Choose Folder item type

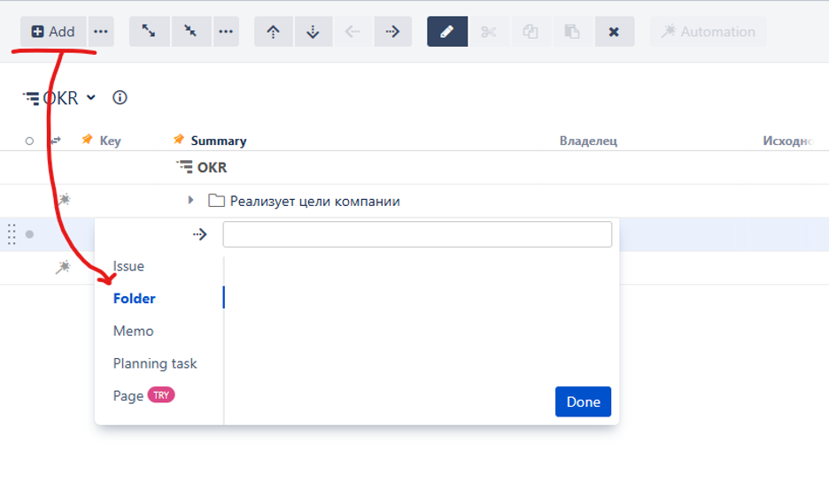(135, 298)
